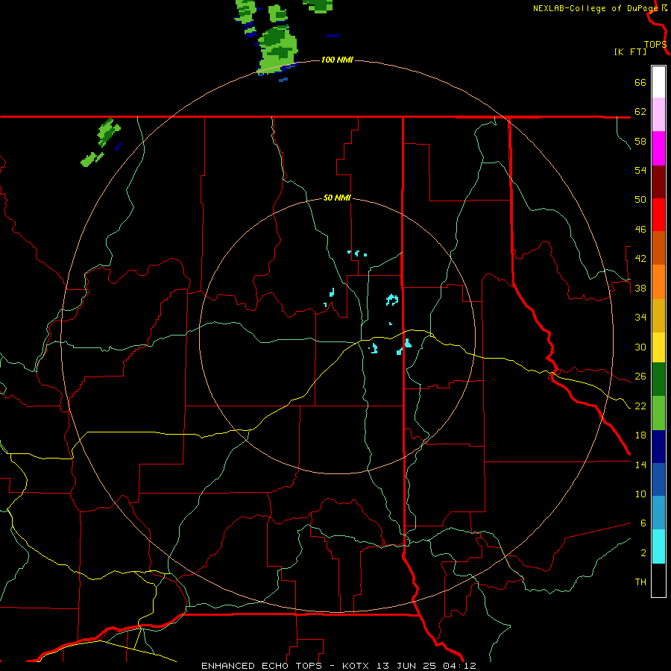Click the 6 legend value
671x671 pixels.
coord(643,523)
